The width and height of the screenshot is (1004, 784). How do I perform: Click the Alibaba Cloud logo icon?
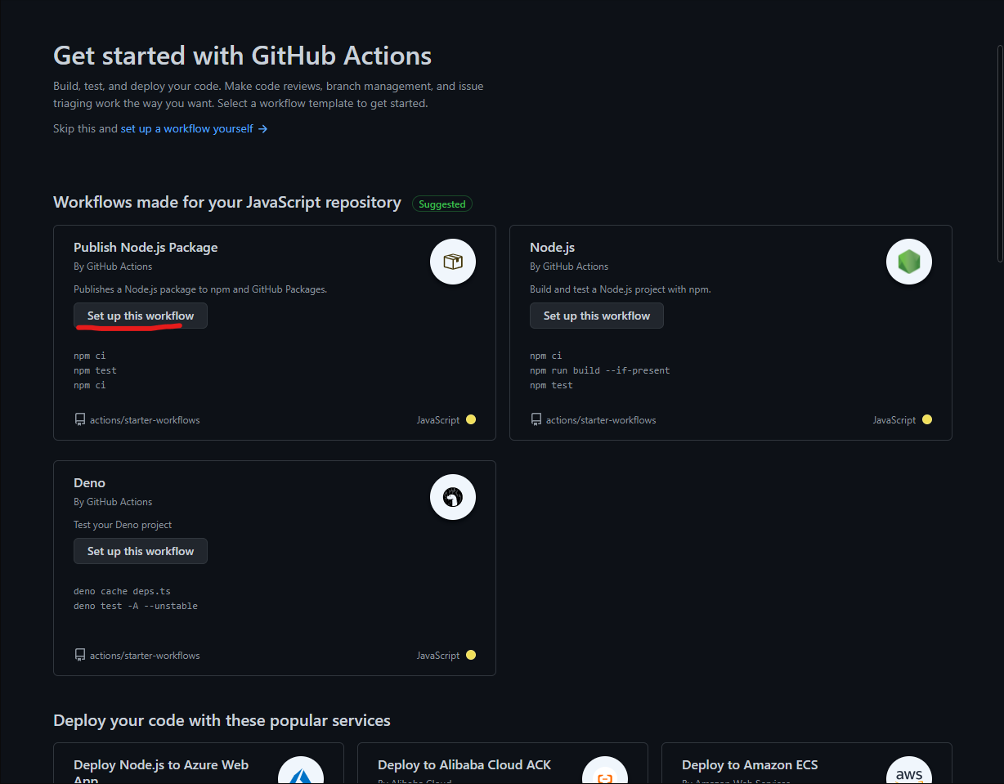605,771
